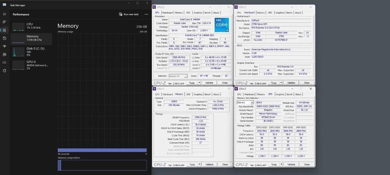This screenshot has width=390, height=175.
Task: Open the Users page in Task Manager sidebar
Action: point(4,55)
